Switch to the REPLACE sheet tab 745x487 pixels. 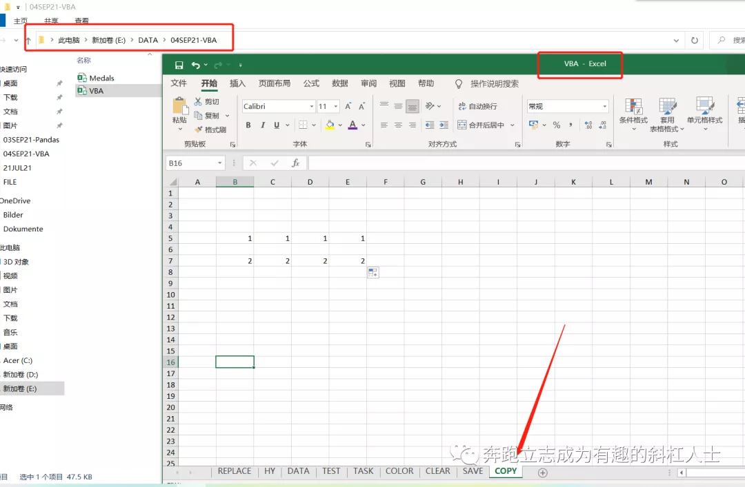[235, 471]
